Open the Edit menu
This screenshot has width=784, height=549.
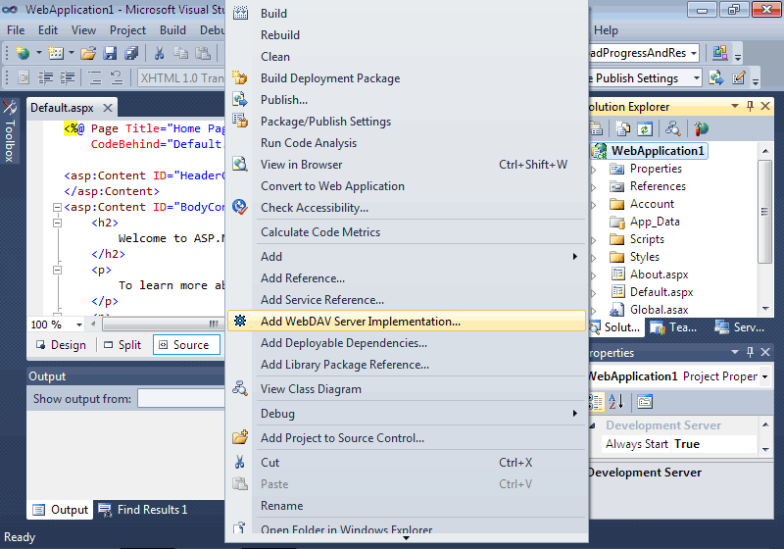[x=48, y=30]
